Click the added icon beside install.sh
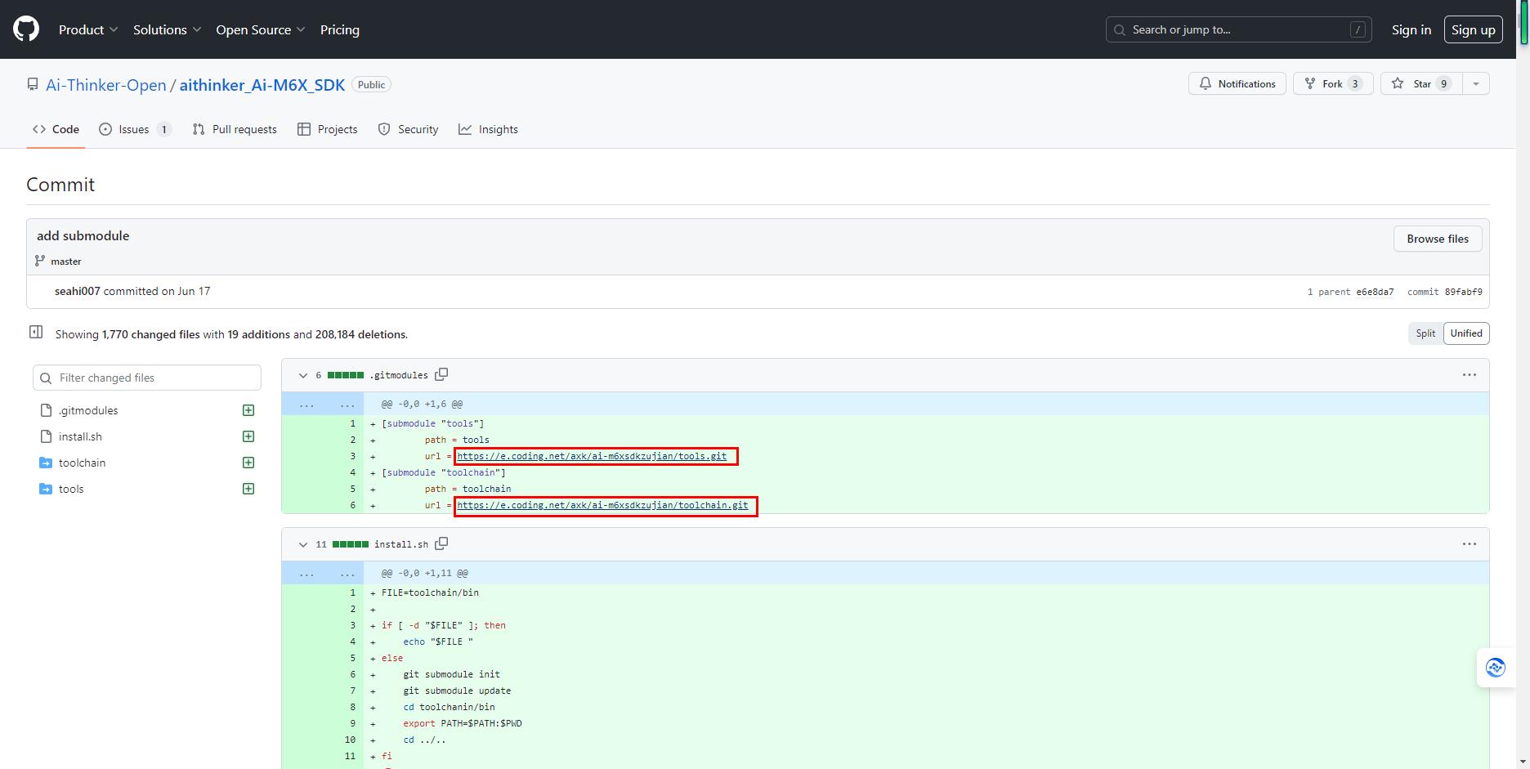Viewport: 1530px width, 769px height. click(248, 436)
